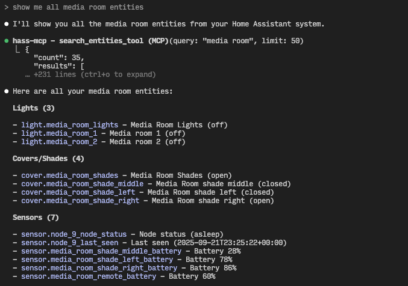Click the "Covers/Shades (4)" section heading
Image resolution: width=408 pixels, height=286 pixels.
click(x=48, y=159)
